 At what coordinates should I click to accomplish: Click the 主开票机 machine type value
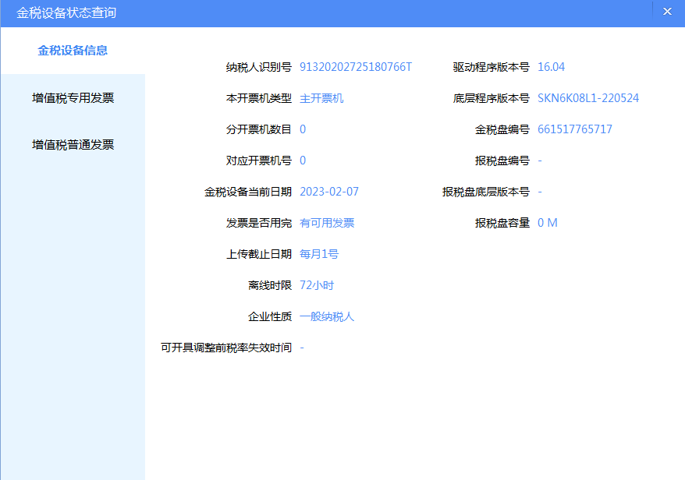(x=321, y=98)
